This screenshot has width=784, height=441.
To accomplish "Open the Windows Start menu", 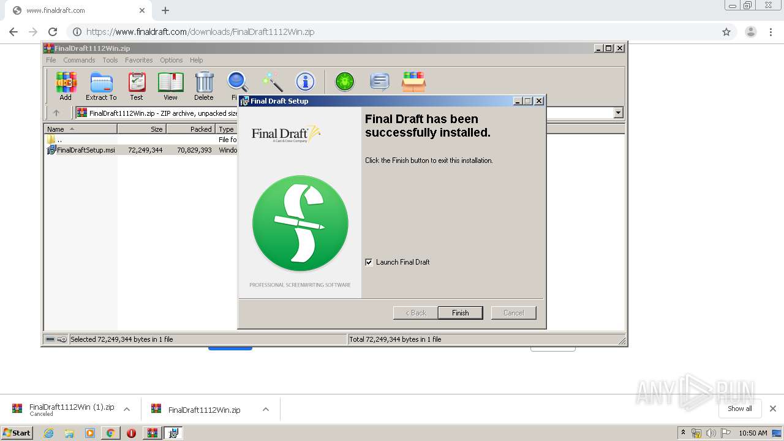I will 17,432.
